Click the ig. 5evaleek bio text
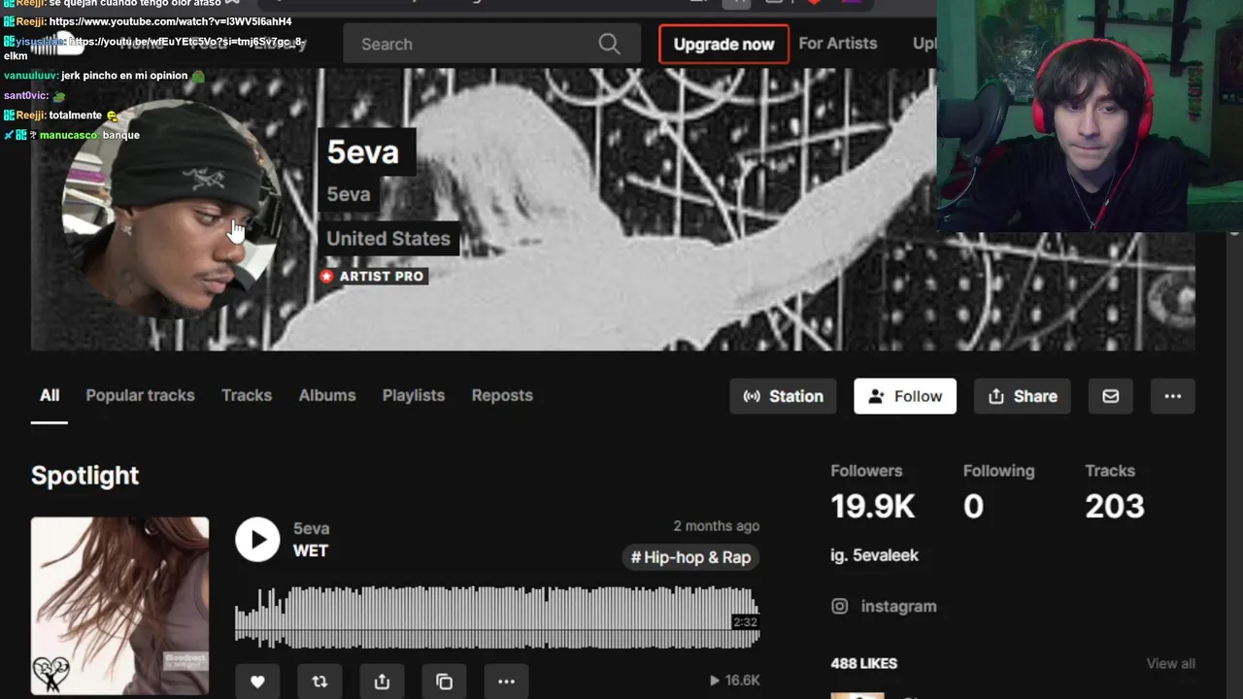 pos(874,555)
